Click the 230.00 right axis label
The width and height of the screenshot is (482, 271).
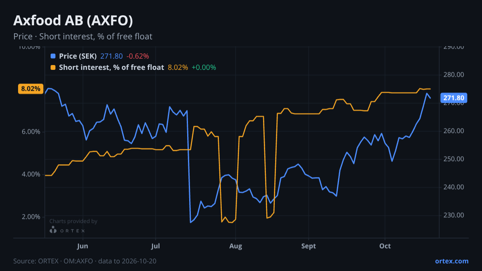[x=454, y=215]
